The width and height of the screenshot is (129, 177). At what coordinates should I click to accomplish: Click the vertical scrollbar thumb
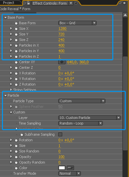[x=125, y=103]
